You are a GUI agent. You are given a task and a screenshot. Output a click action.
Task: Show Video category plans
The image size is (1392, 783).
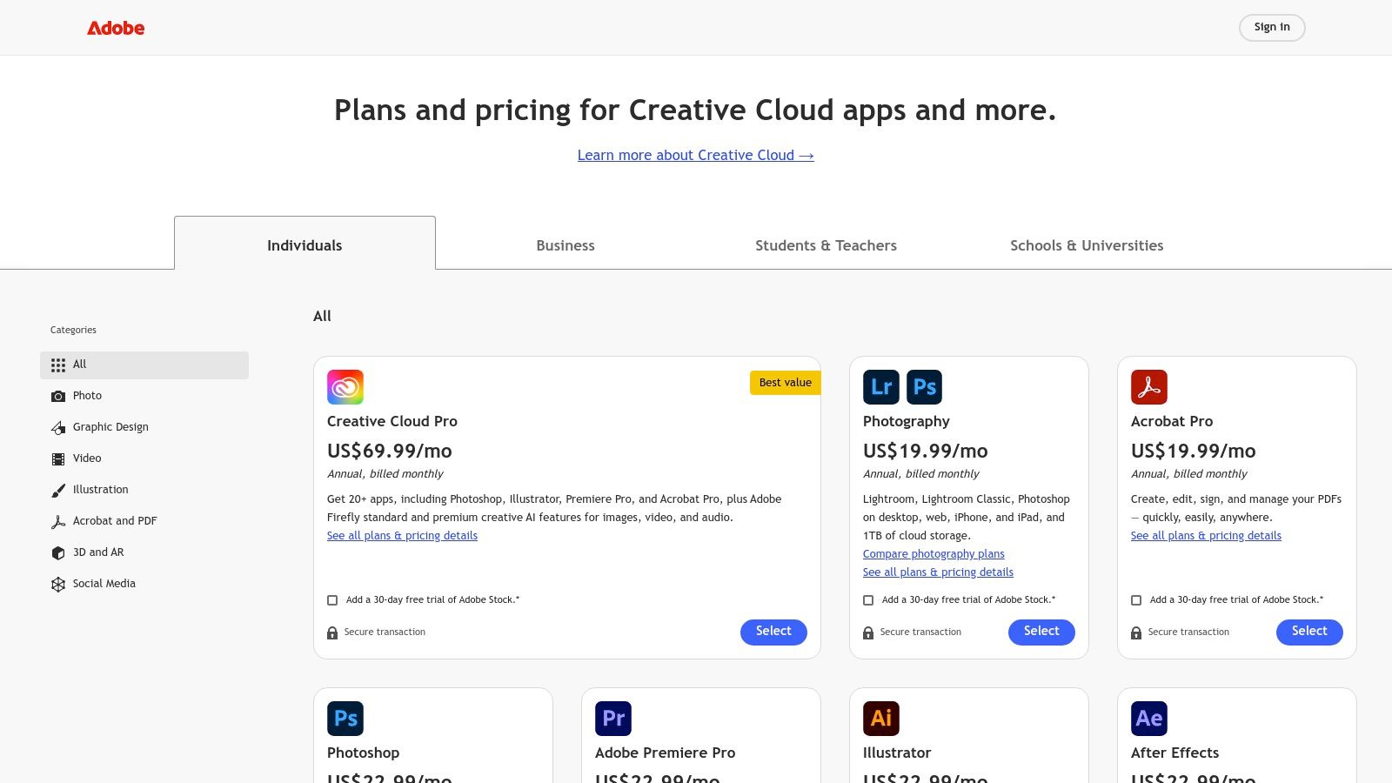tap(144, 459)
